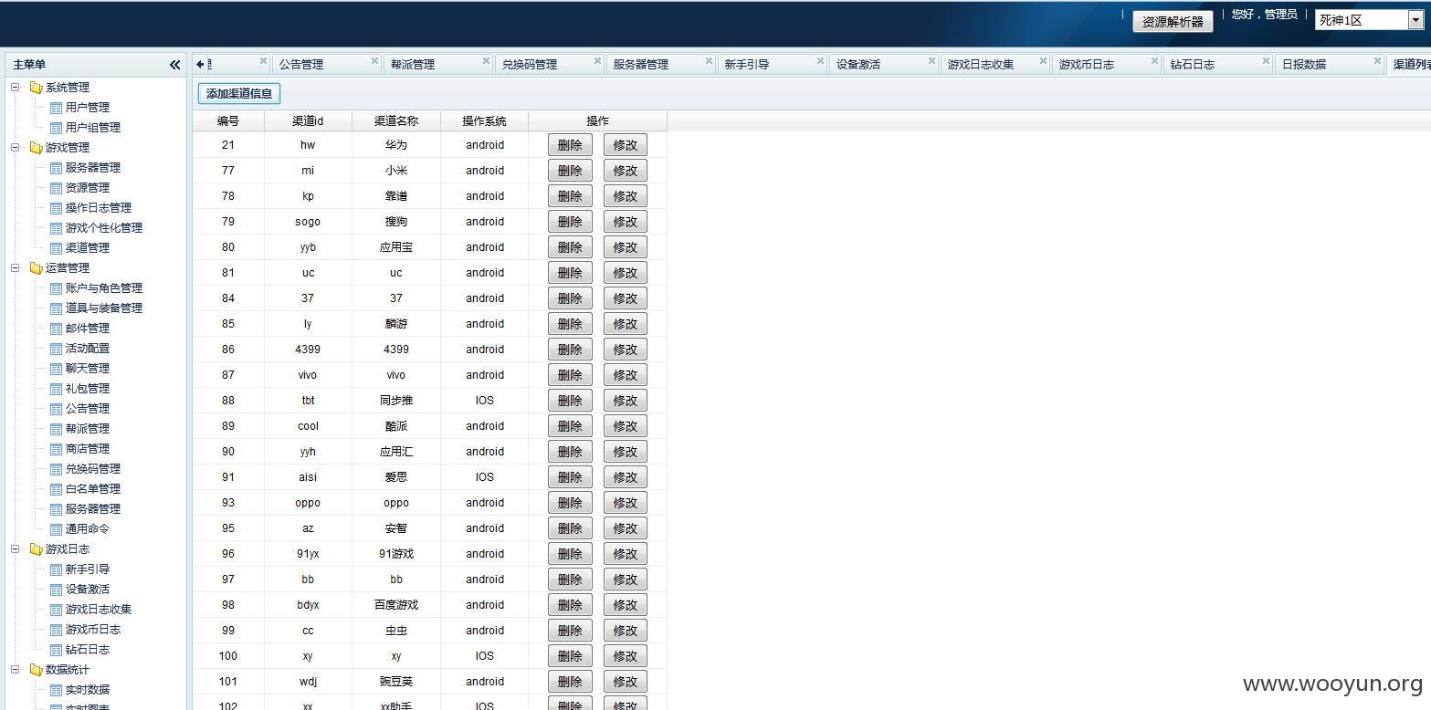The image size is (1431, 710).
Task: Select the oppo channel id cell
Action: pyautogui.click(x=308, y=503)
